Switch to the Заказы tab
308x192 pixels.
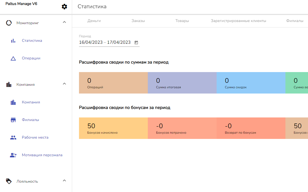(138, 21)
